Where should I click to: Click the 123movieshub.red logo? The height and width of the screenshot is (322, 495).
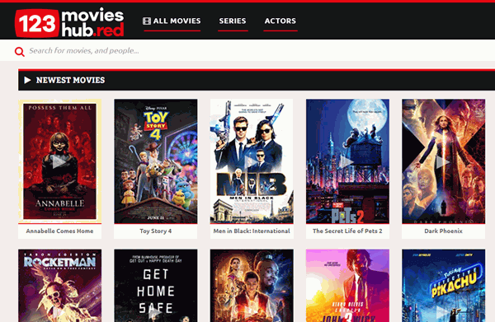(69, 22)
